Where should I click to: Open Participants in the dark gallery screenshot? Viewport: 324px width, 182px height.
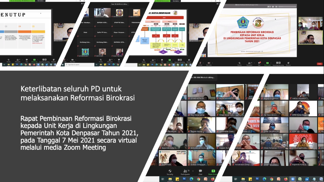pos(110,61)
